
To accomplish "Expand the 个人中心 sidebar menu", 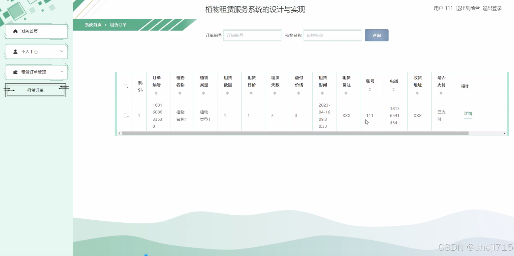I will pyautogui.click(x=62, y=51).
